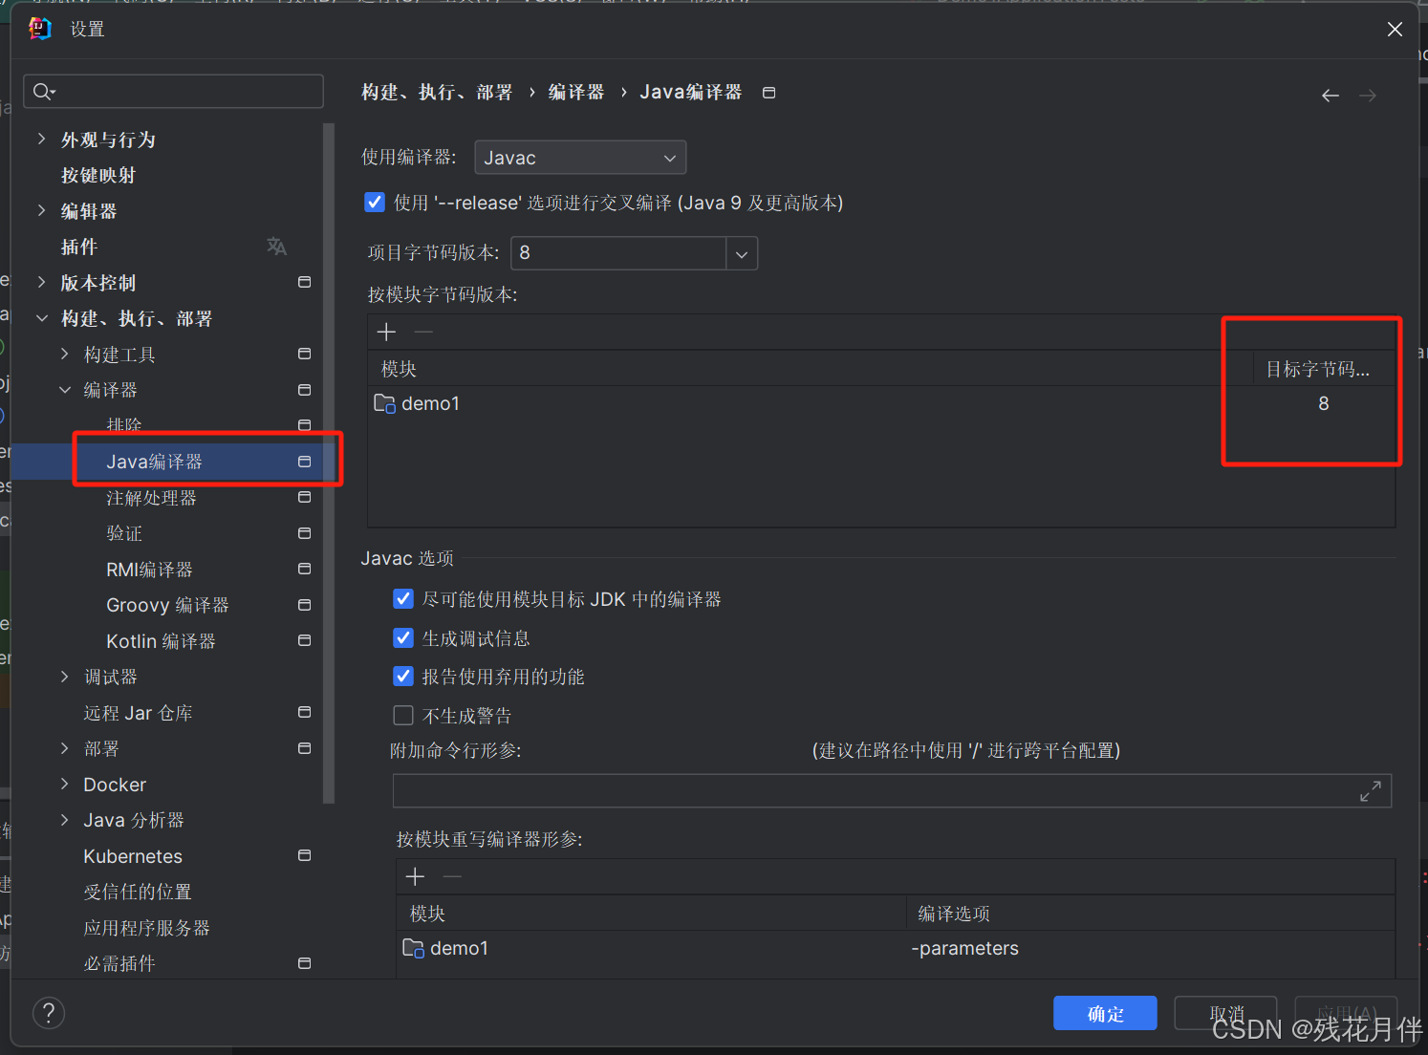Click the add icon in 按模块重写编译器形参 table
Screen dimensions: 1428x1055
click(x=415, y=875)
